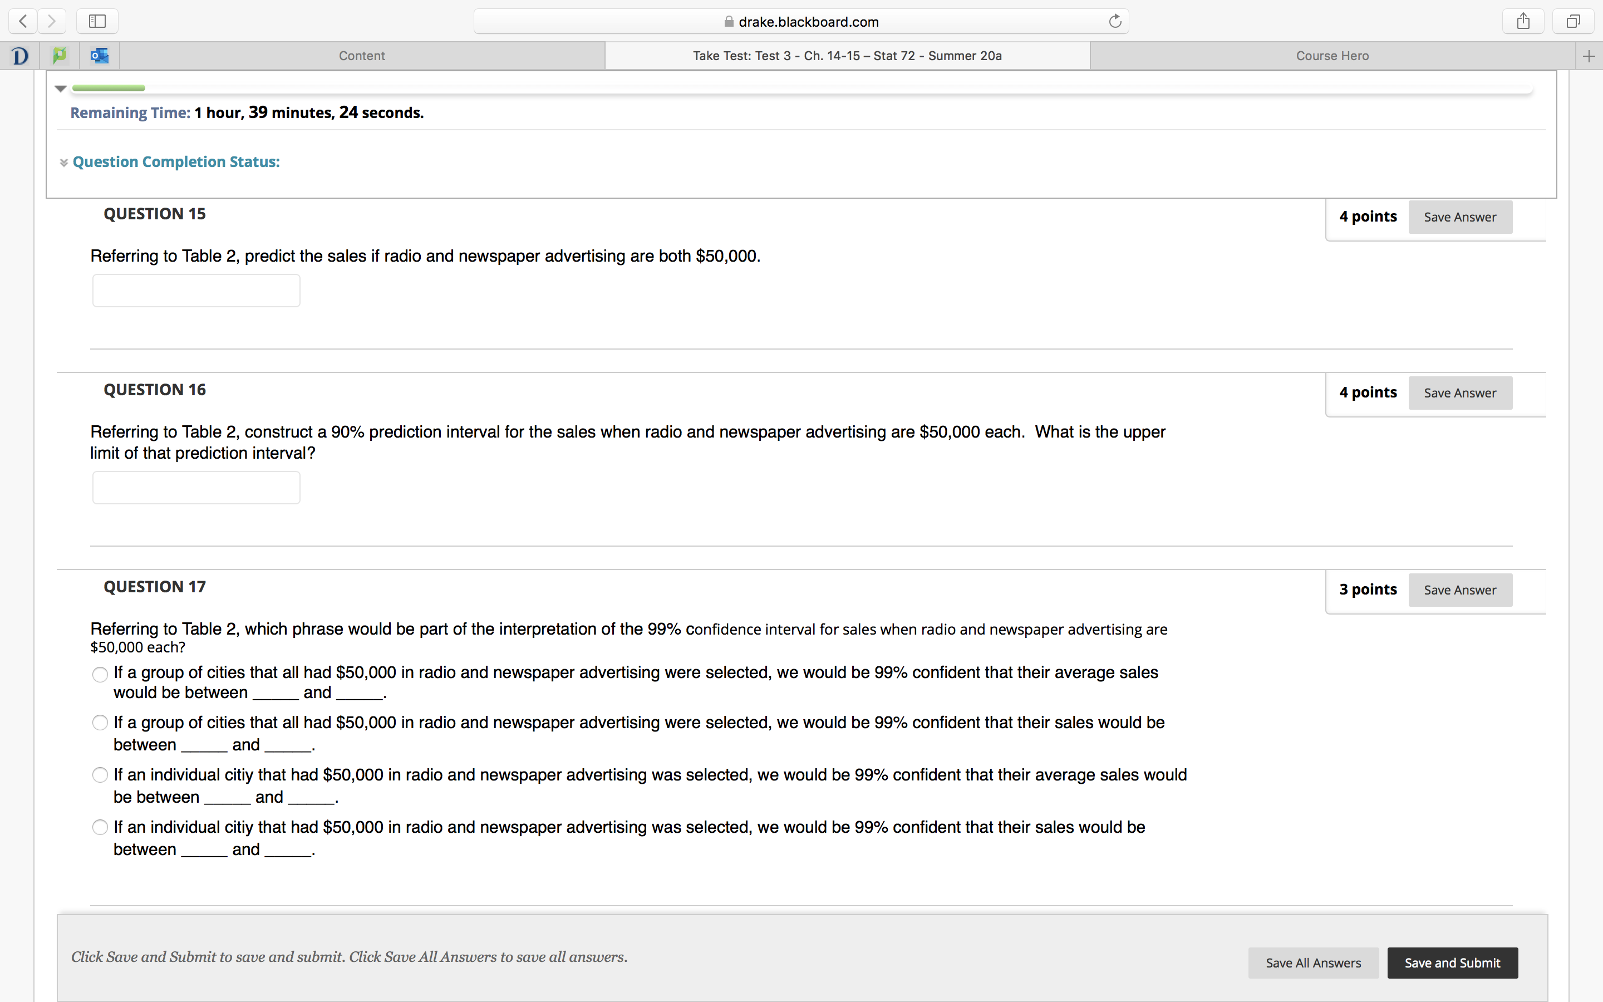This screenshot has height=1002, width=1603.
Task: Collapse the timer bar triangle
Action: click(61, 88)
